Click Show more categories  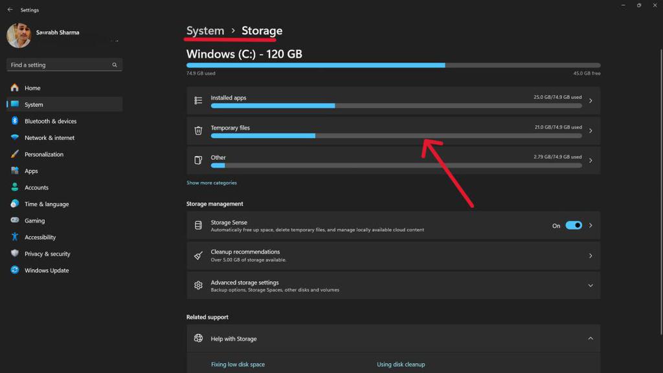click(210, 183)
